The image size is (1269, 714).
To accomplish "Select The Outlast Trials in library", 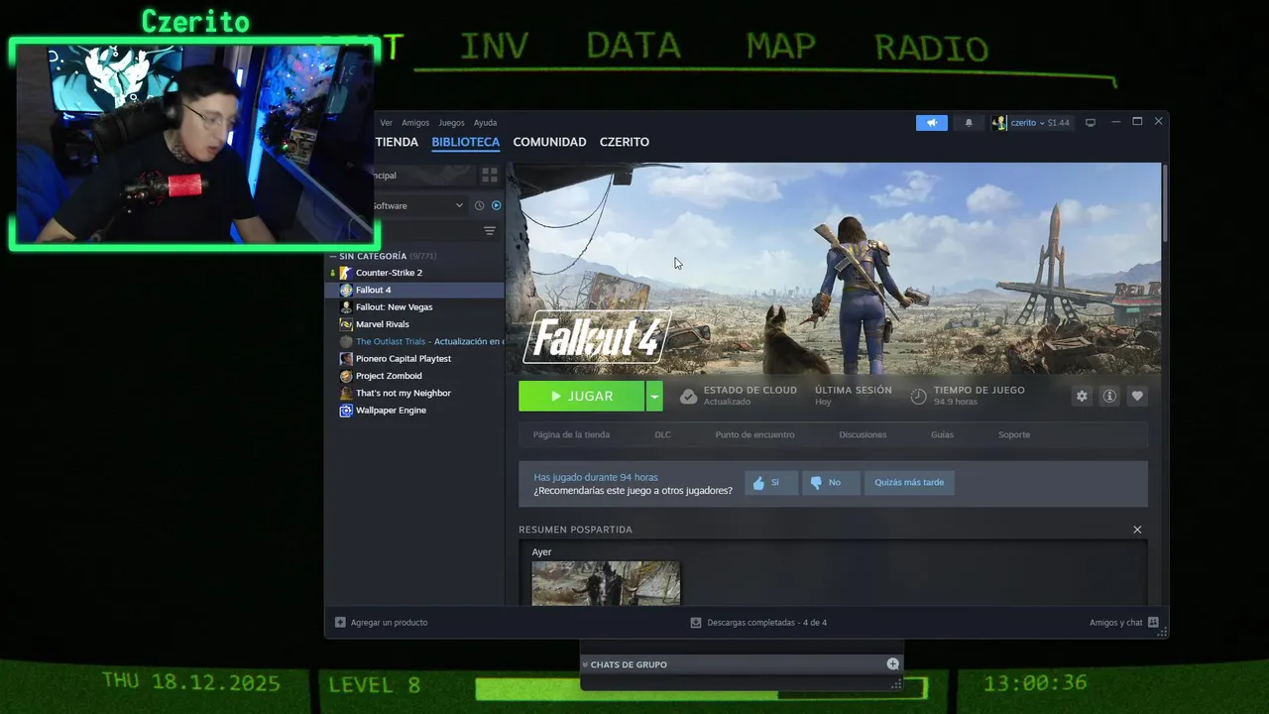I will click(x=415, y=341).
